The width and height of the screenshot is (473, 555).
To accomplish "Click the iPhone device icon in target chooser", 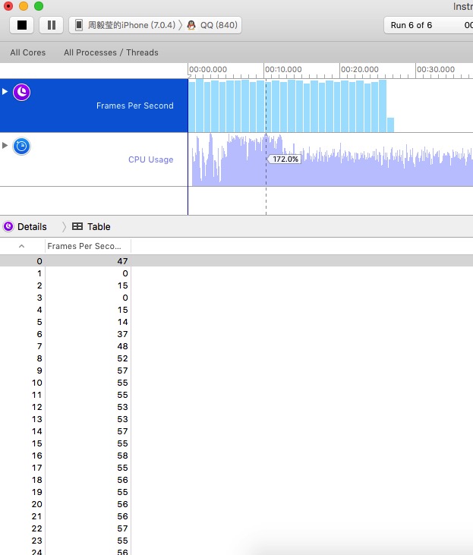I will [x=79, y=25].
